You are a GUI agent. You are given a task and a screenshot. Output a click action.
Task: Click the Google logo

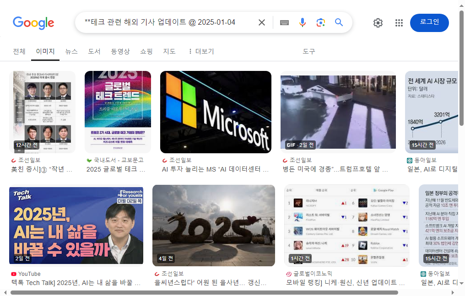point(33,23)
